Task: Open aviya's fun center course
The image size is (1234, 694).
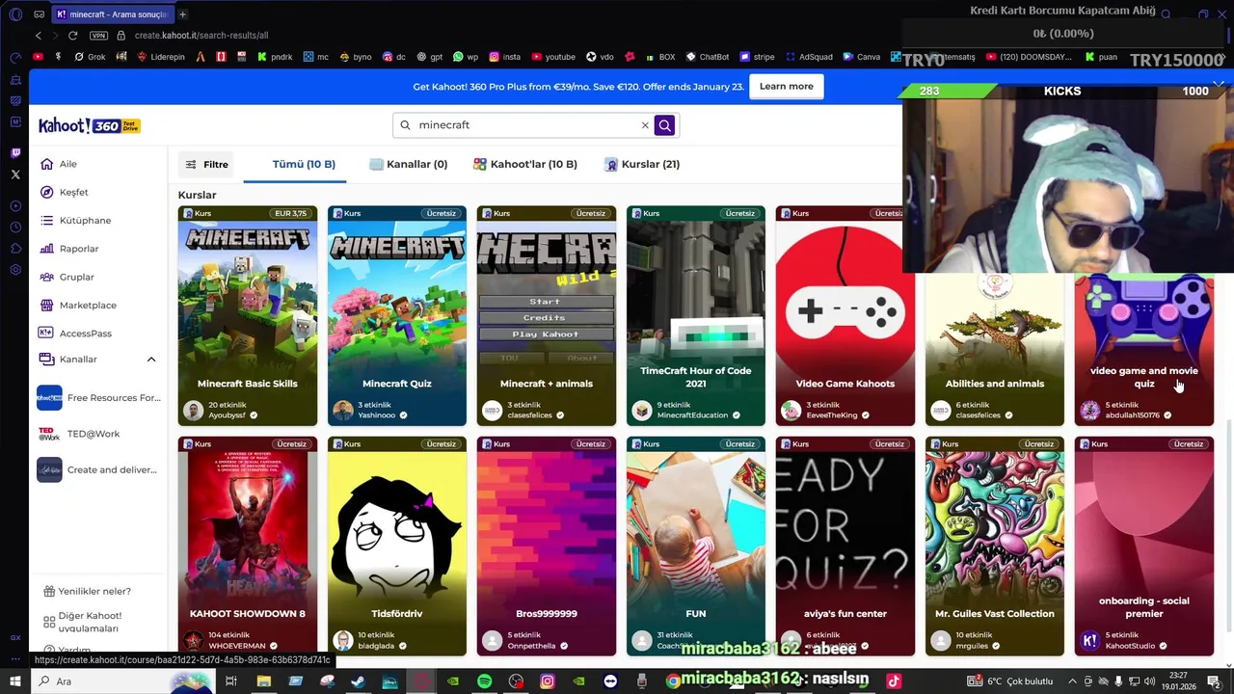Action: point(845,547)
